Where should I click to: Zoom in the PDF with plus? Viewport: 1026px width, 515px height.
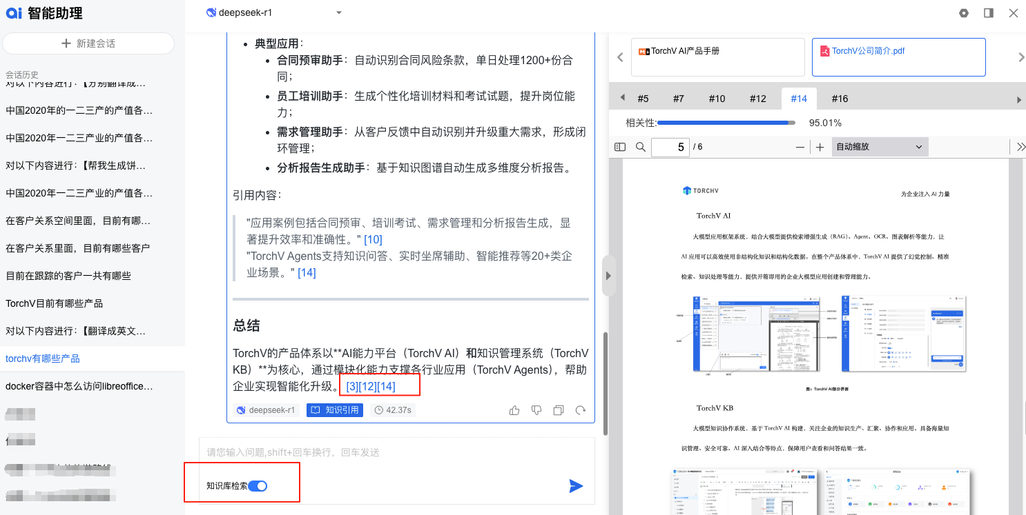coord(820,147)
